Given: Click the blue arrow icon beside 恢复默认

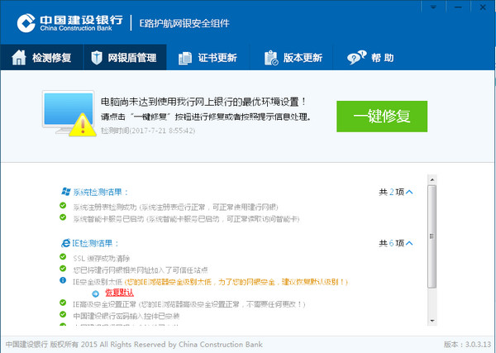Looking at the screenshot, I should (96, 293).
